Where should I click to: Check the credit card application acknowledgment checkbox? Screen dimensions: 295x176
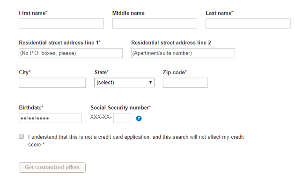22,136
